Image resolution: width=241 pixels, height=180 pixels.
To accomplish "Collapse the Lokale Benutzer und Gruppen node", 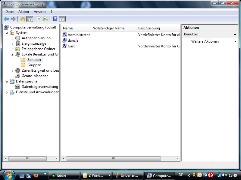I will (x=13, y=55).
